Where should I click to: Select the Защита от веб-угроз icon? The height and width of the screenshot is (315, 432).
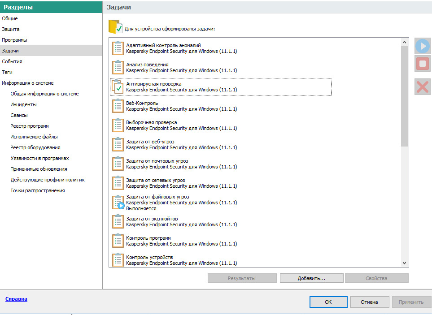[118, 144]
